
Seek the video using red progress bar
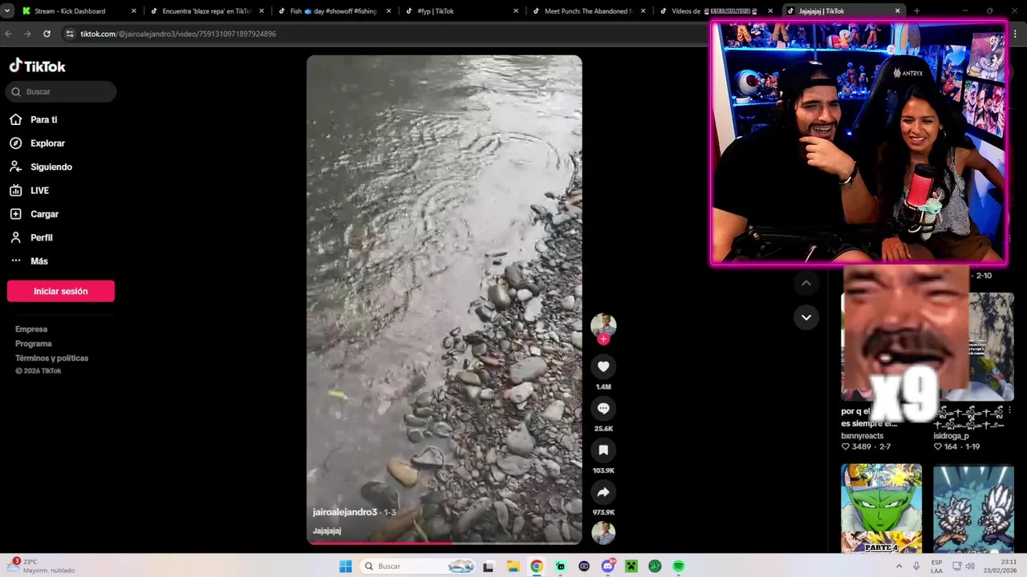444,543
